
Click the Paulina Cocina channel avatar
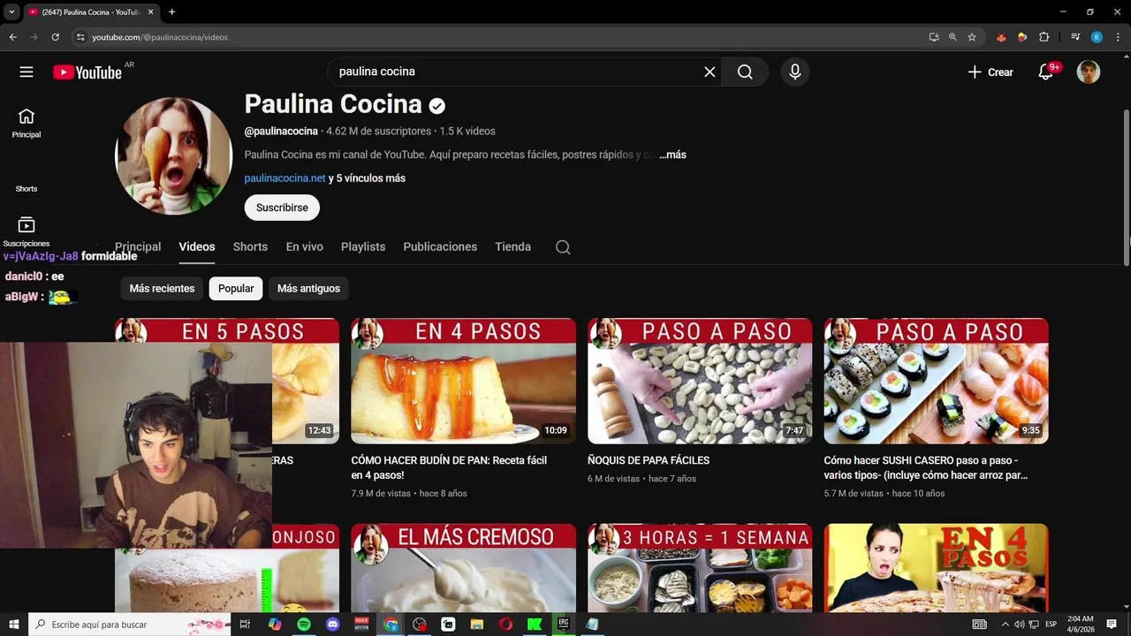[x=174, y=155]
